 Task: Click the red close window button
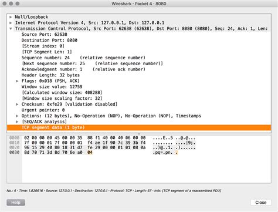[x=5, y=4]
